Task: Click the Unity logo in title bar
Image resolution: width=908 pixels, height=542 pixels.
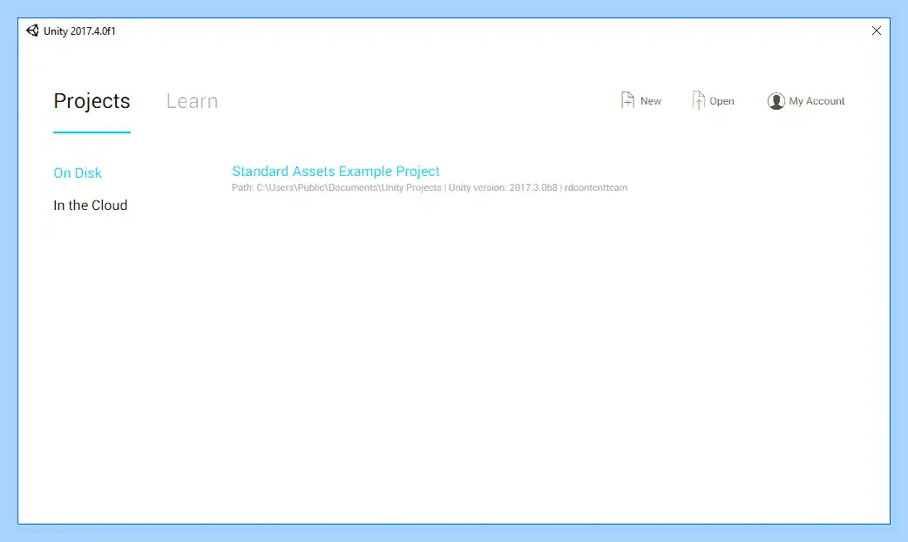Action: point(32,30)
